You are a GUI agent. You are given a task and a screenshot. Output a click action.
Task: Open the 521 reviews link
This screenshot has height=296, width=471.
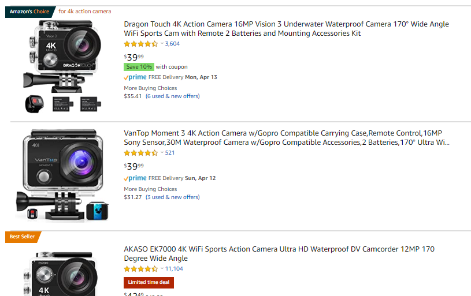170,153
